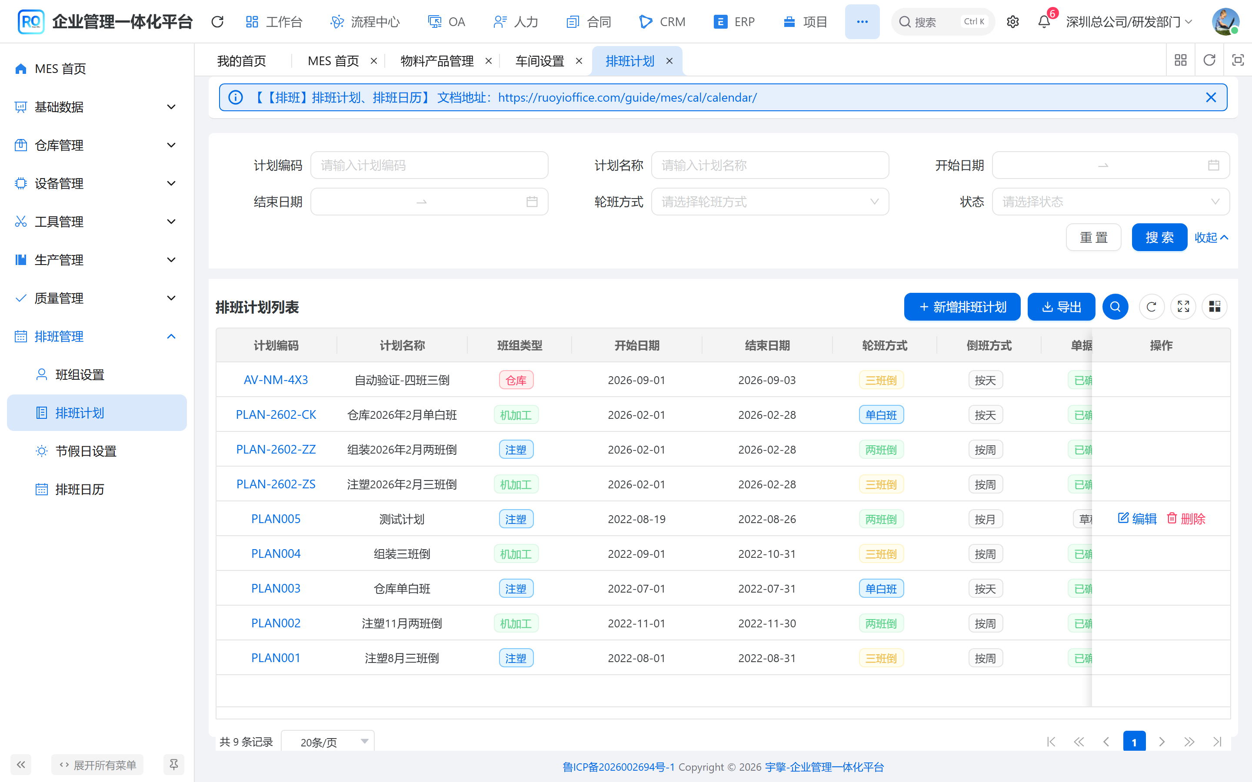Dismiss the documentation info banner
1252x782 pixels.
pyautogui.click(x=1211, y=97)
